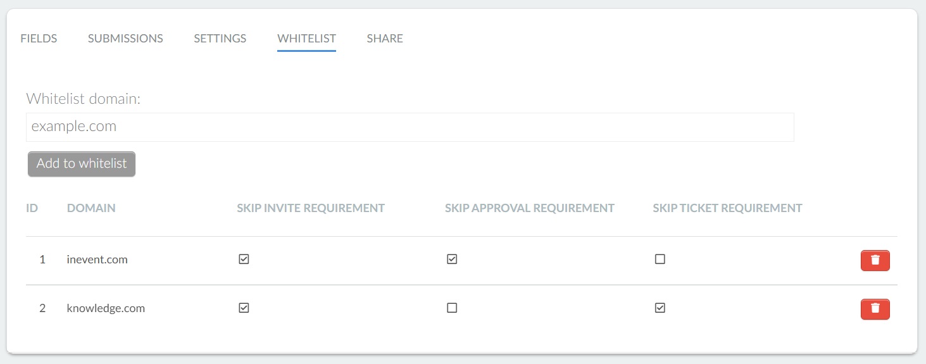
Task: Click ID 2 in the knowledge.com row
Action: 42,308
